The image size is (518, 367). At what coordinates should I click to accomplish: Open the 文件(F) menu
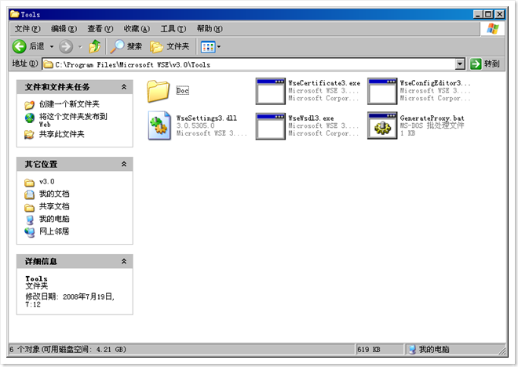point(27,29)
